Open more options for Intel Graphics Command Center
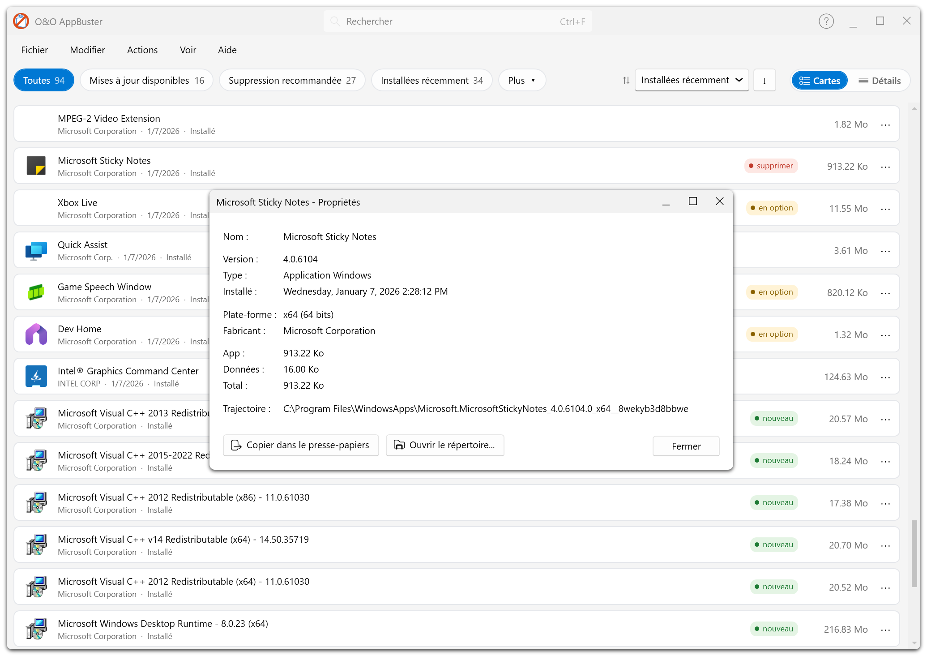The height and width of the screenshot is (656, 927). pyautogui.click(x=885, y=377)
